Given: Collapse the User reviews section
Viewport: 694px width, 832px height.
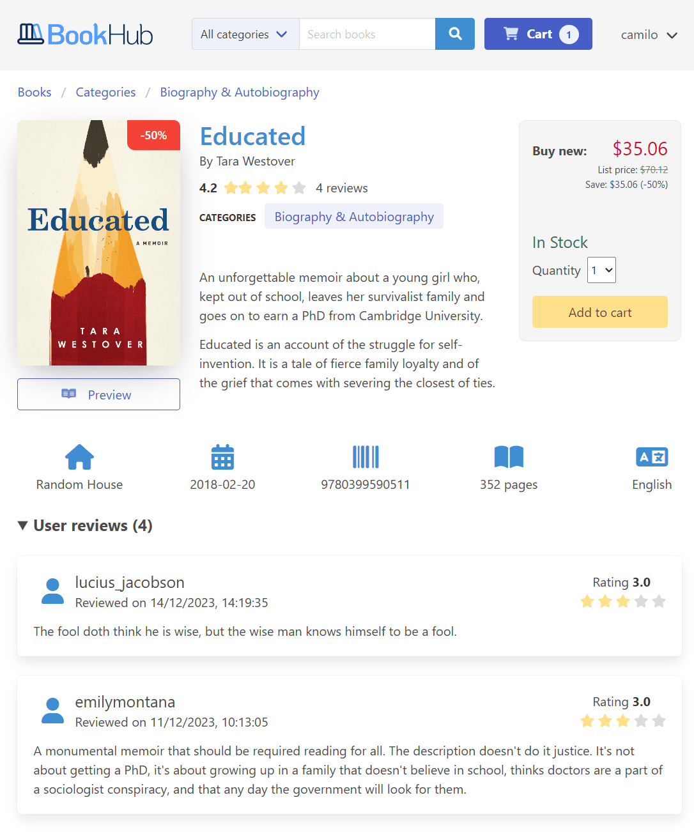Looking at the screenshot, I should point(22,525).
